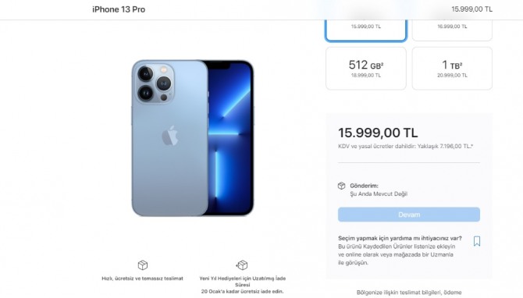
Task: Click the 15.999,00 TL price in the header bar
Action: 471,9
